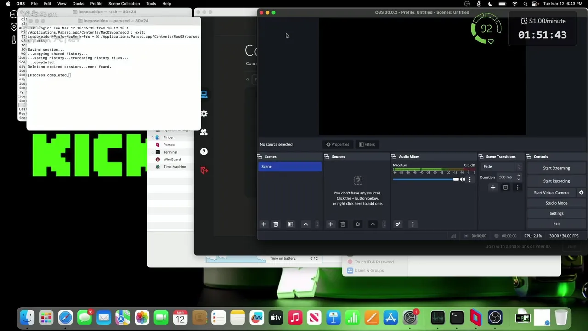Viewport: 588px width, 331px height.
Task: Open the Scenes panel three-dot menu
Action: (317, 224)
